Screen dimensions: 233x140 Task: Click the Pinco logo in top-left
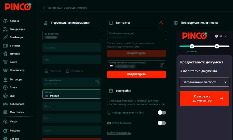18,7
